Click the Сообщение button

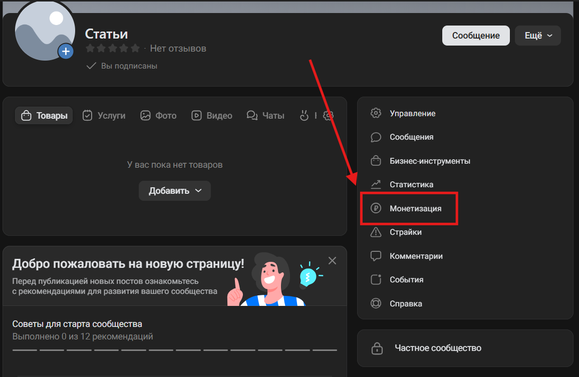coord(475,35)
